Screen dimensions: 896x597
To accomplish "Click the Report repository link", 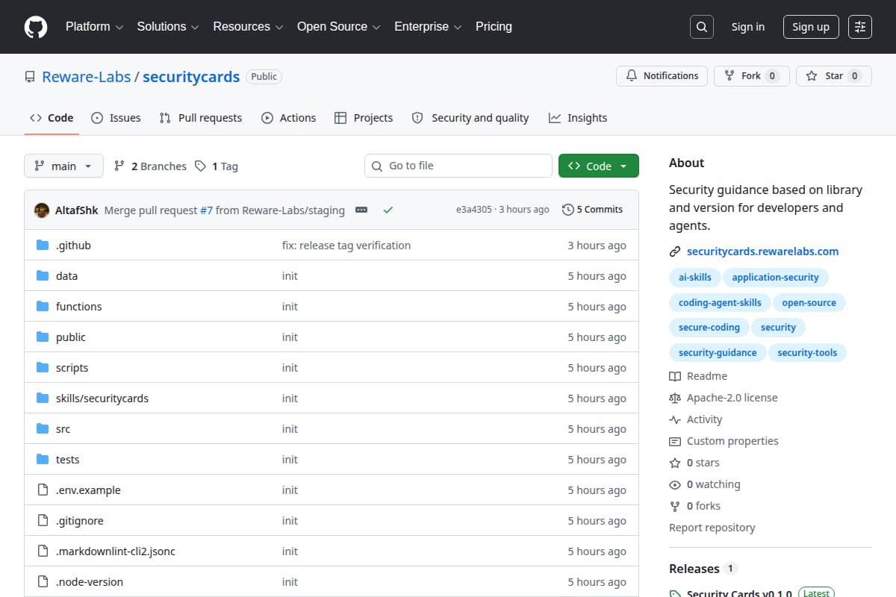I will pyautogui.click(x=712, y=528).
